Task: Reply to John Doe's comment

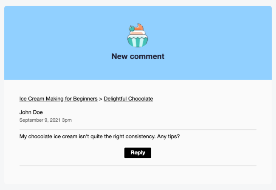Action: coord(138,153)
